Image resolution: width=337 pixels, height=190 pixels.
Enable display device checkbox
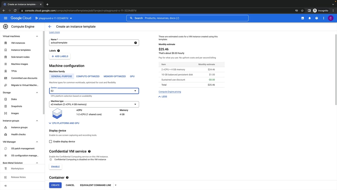point(51,142)
